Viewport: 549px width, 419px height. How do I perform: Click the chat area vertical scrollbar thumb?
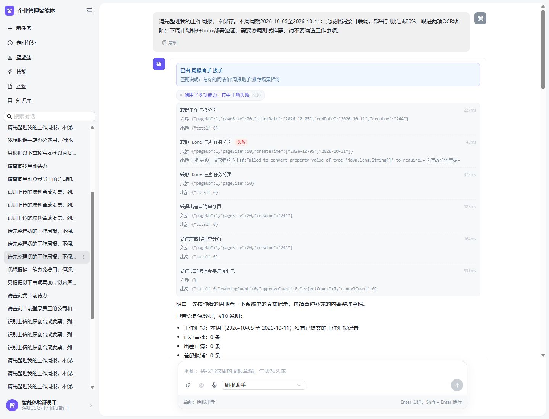pyautogui.click(x=543, y=50)
